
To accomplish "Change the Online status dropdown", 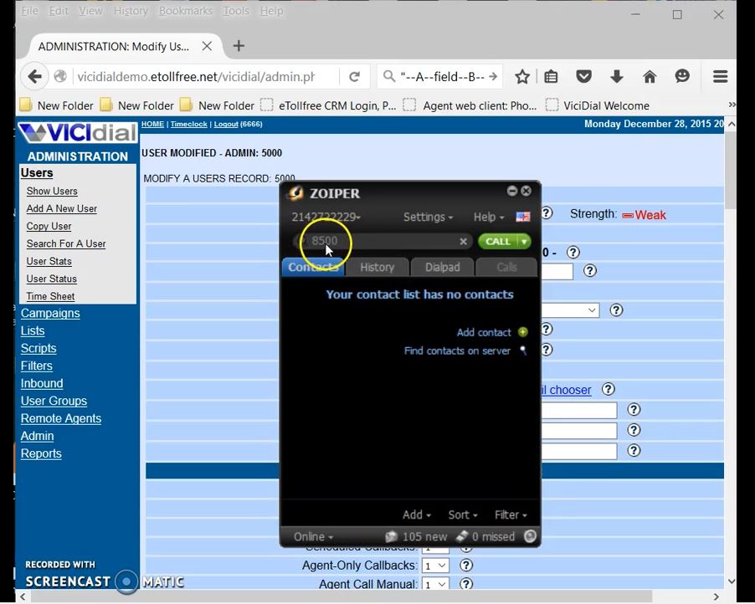I will coord(313,536).
